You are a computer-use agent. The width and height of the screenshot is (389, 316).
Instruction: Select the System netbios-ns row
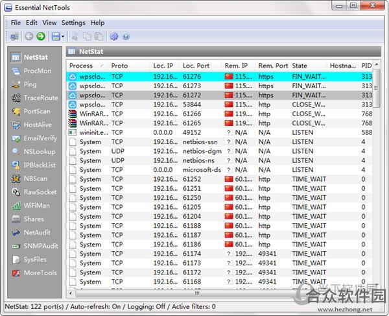click(x=219, y=161)
